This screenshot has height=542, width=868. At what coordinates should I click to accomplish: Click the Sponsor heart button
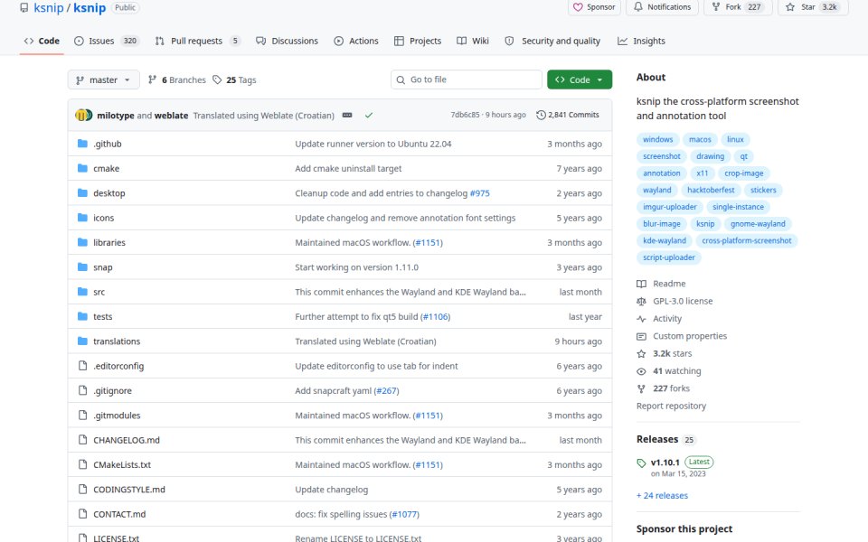[x=593, y=7]
